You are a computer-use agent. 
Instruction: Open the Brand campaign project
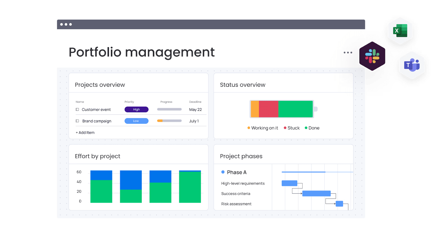97,121
